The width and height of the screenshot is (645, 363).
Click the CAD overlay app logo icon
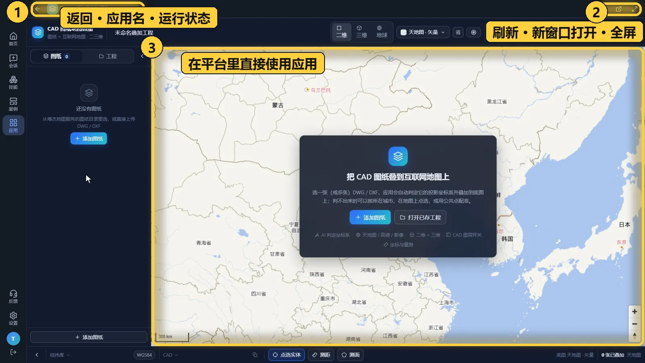38,32
